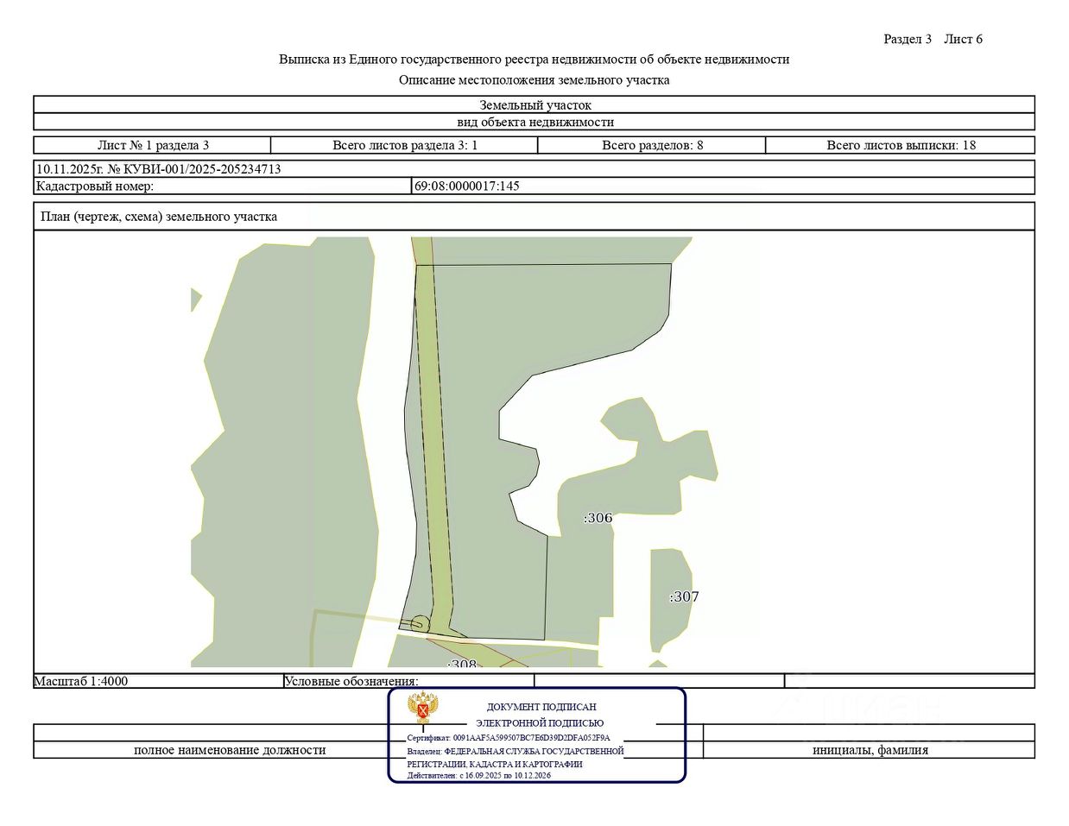Select 'Всего листов раздела 3: 1' cell
The image size is (1069, 826).
click(405, 145)
